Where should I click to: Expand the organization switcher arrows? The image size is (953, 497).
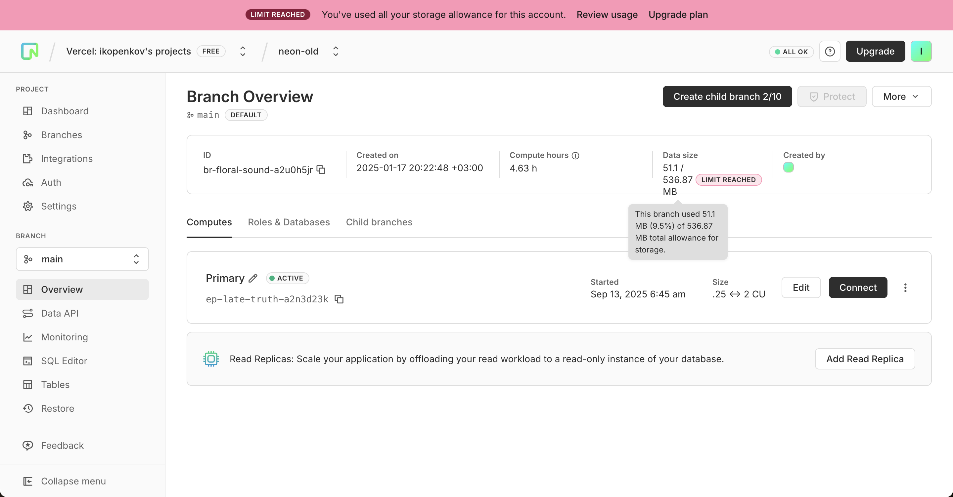[x=243, y=51]
